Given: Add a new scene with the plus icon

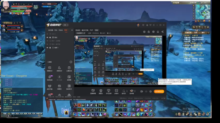Looking at the screenshot, I should 72,30.
